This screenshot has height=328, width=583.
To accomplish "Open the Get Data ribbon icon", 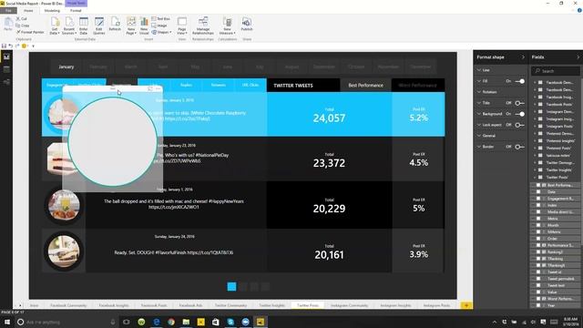I will coord(55,26).
